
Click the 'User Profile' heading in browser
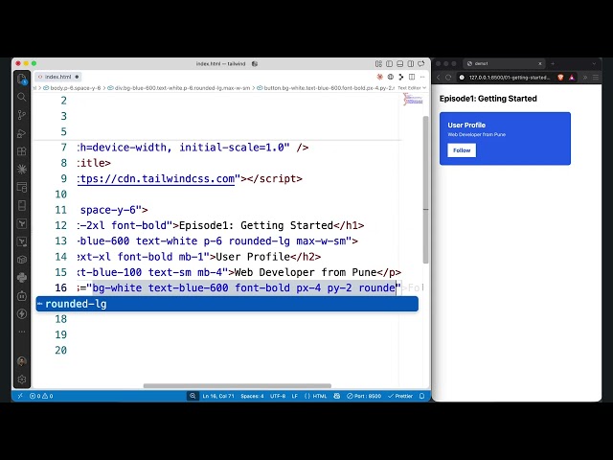pos(466,126)
